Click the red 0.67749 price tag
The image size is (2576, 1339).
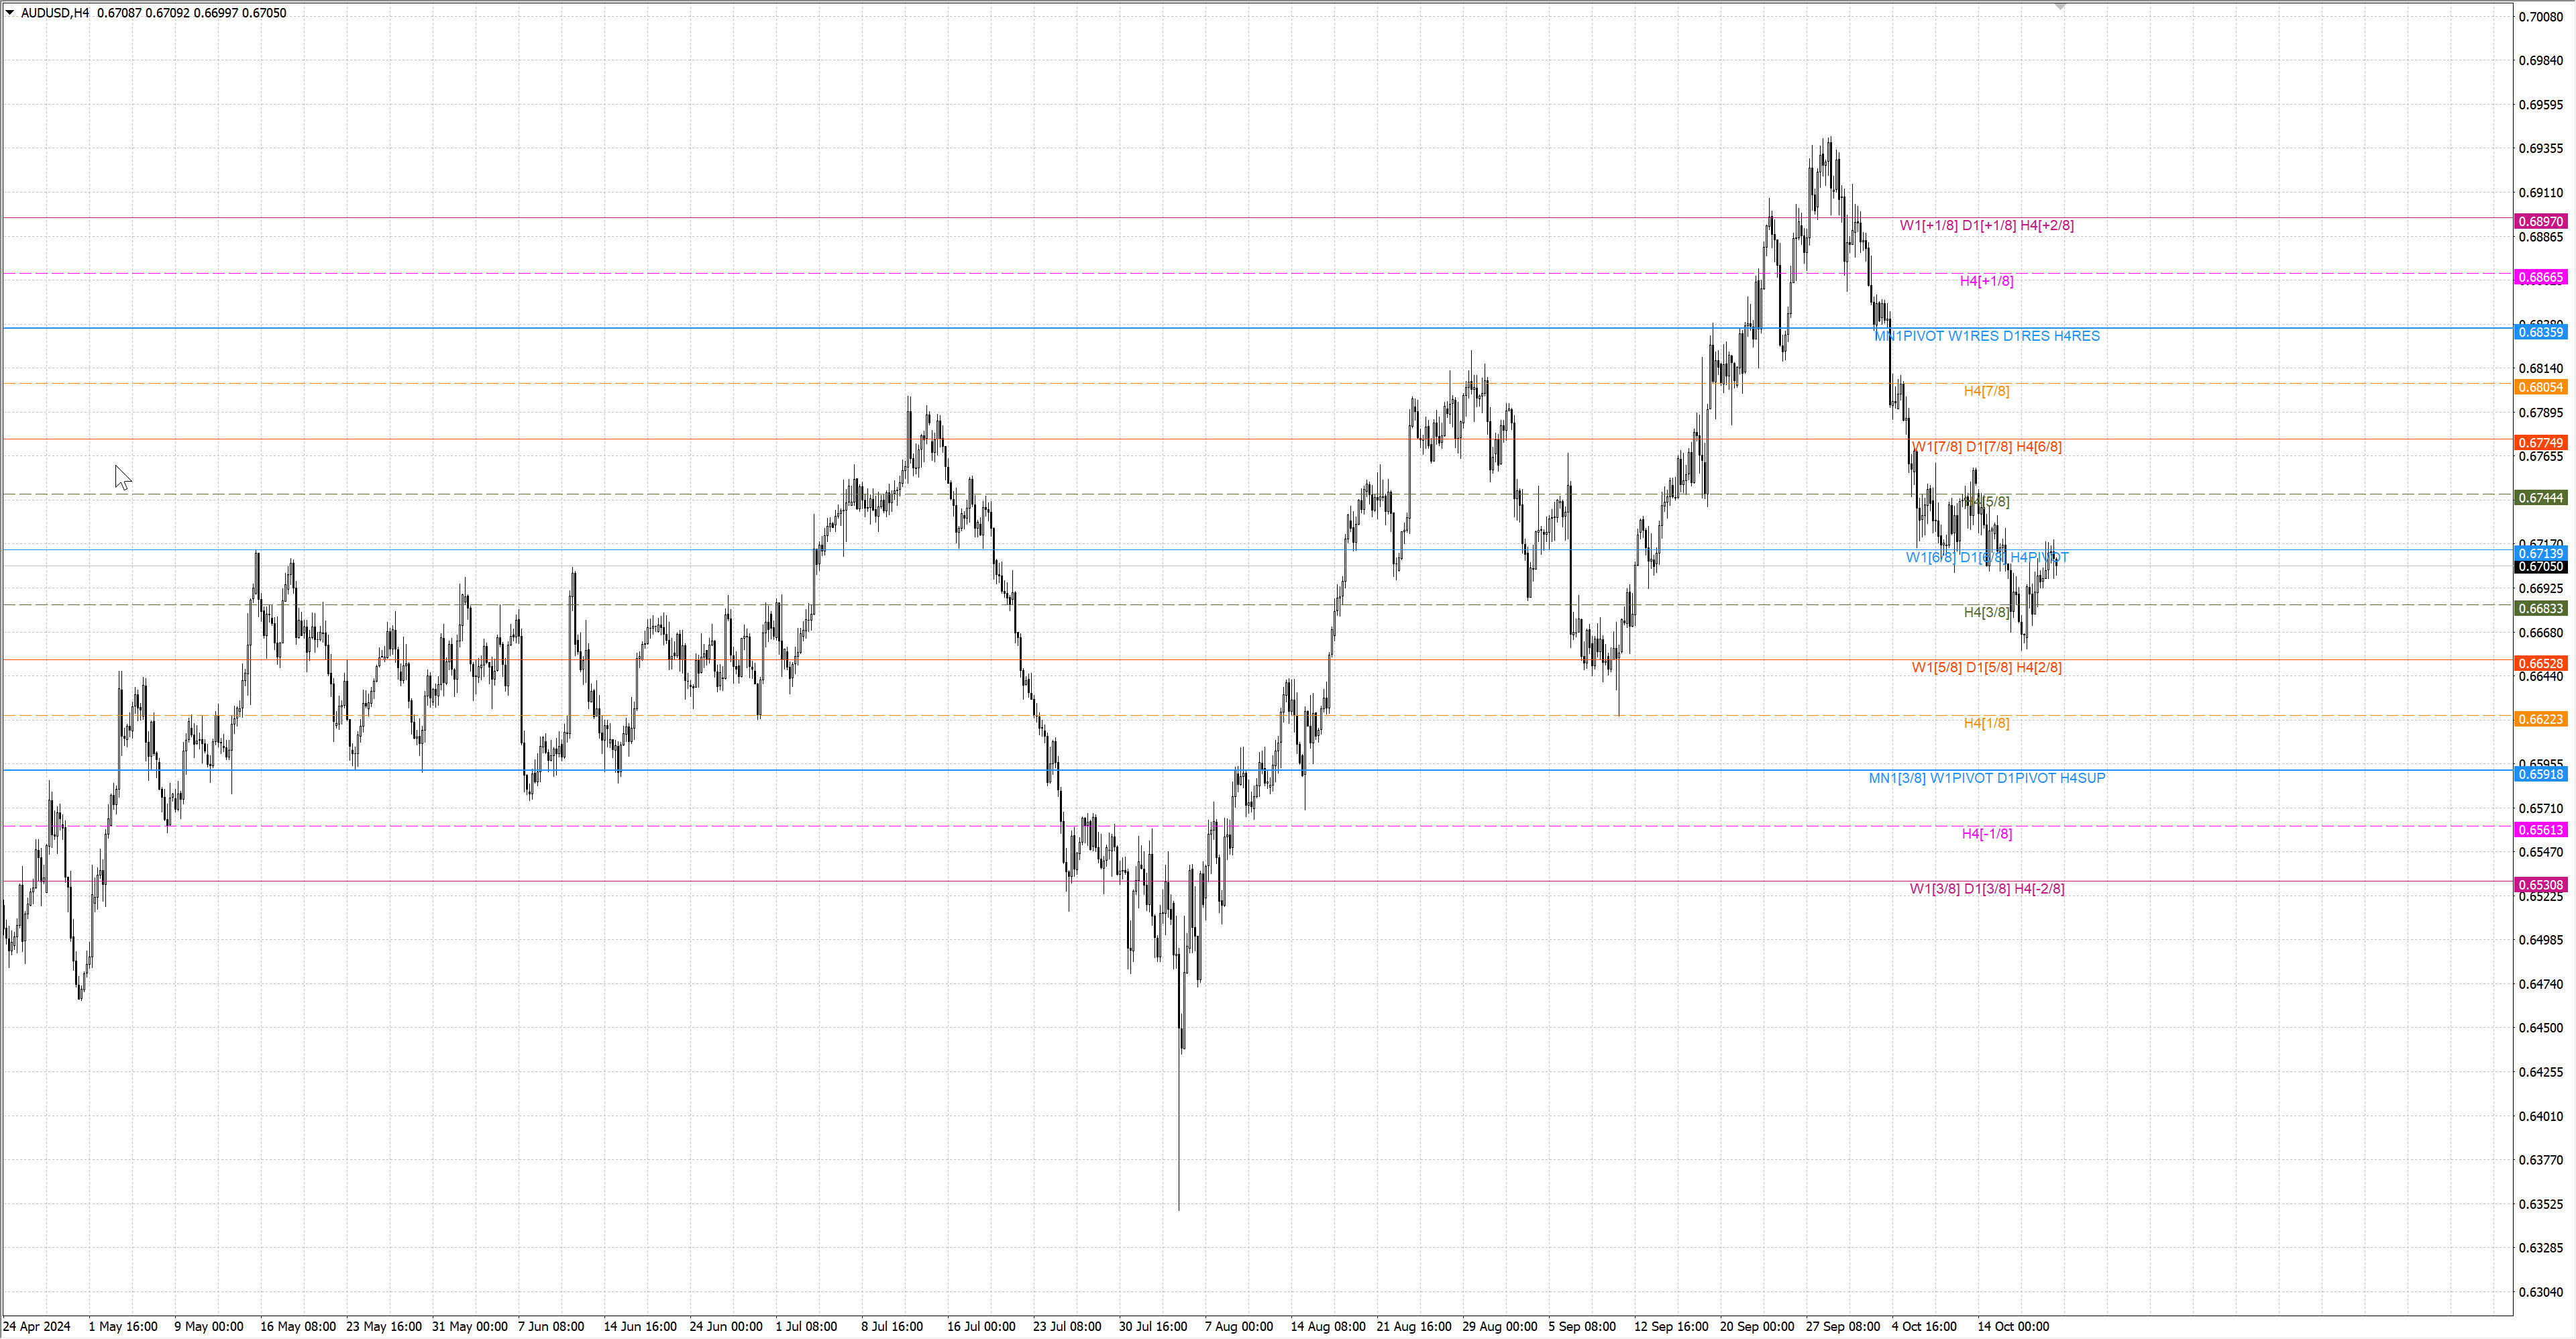point(2540,443)
